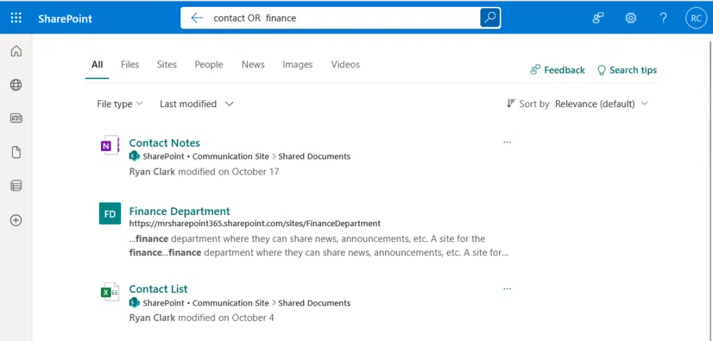Click the back arrow in search box
This screenshot has width=713, height=341.
pyautogui.click(x=196, y=17)
